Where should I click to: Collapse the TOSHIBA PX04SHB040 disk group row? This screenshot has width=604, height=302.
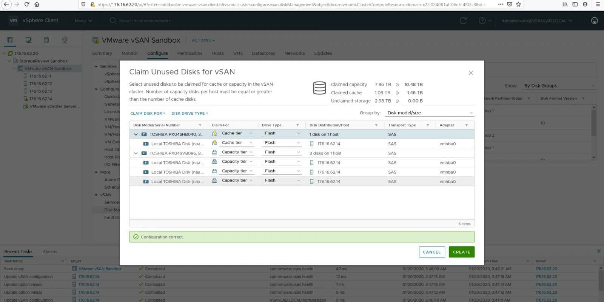(136, 134)
